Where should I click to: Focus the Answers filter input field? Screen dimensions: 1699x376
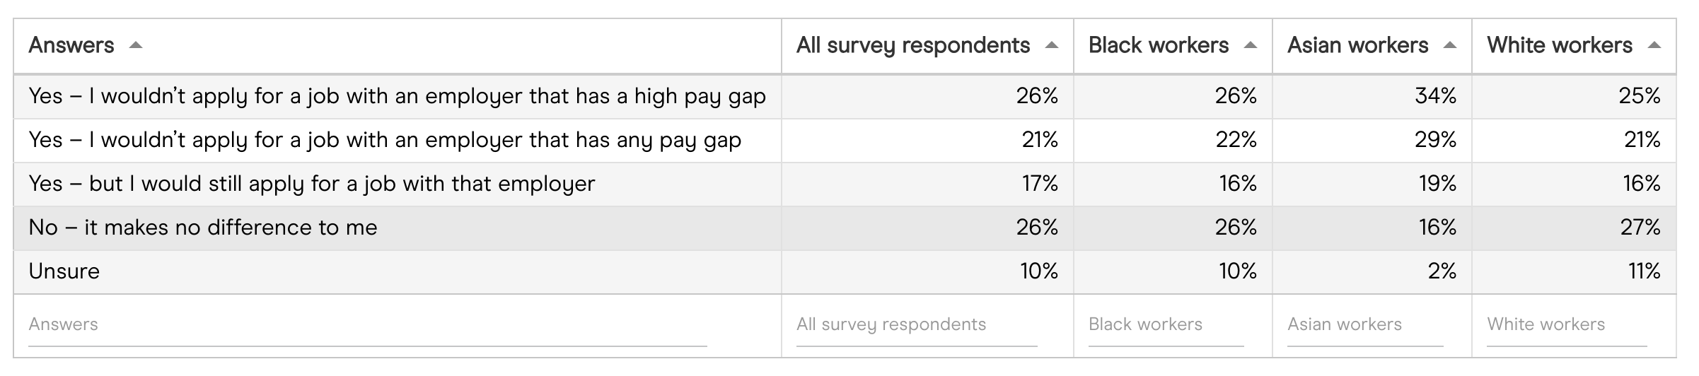coord(367,324)
